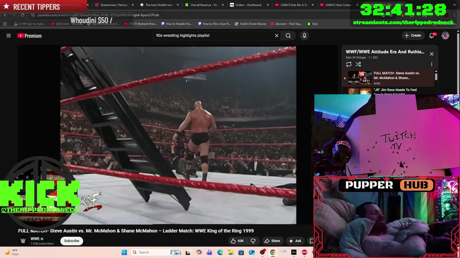Run search with magnifier button
Viewport: 460px width, 258px height.
(x=288, y=35)
